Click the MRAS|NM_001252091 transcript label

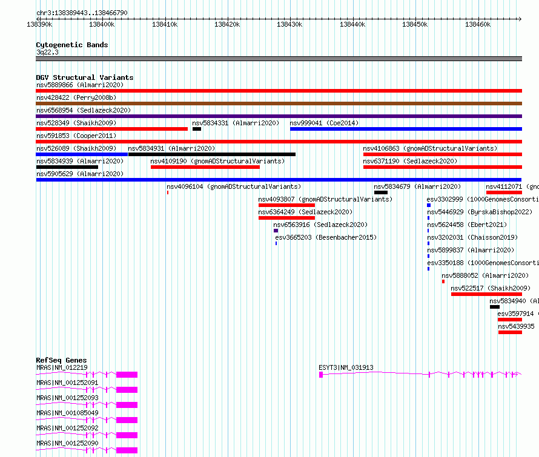[67, 383]
